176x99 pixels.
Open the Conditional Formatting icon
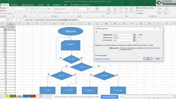[97, 9]
